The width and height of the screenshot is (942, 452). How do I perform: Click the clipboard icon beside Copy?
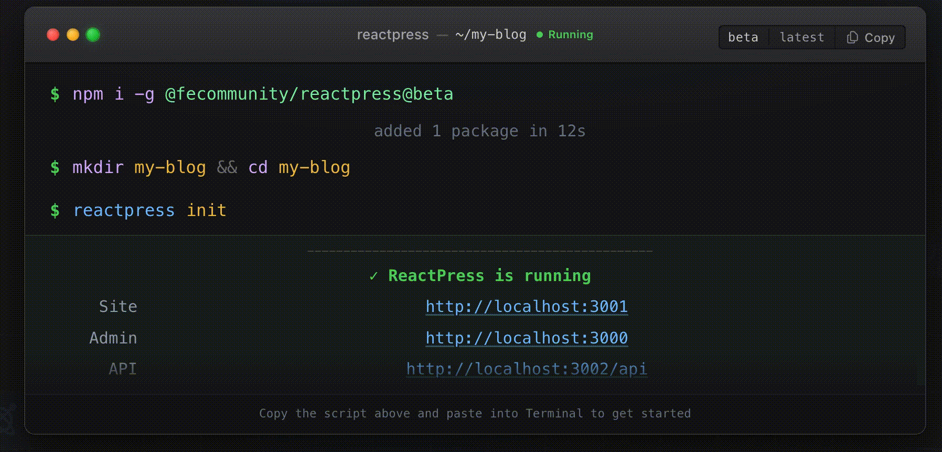click(852, 37)
